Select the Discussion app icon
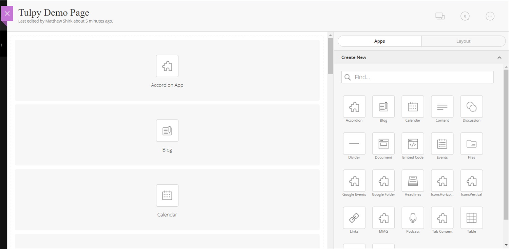This screenshot has height=249, width=509. tap(472, 107)
